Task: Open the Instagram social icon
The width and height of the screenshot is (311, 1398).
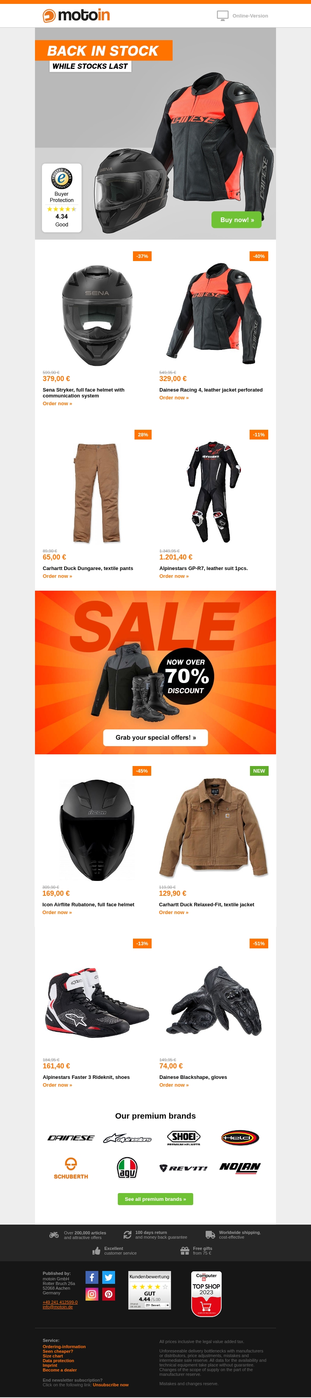Action: (92, 1294)
